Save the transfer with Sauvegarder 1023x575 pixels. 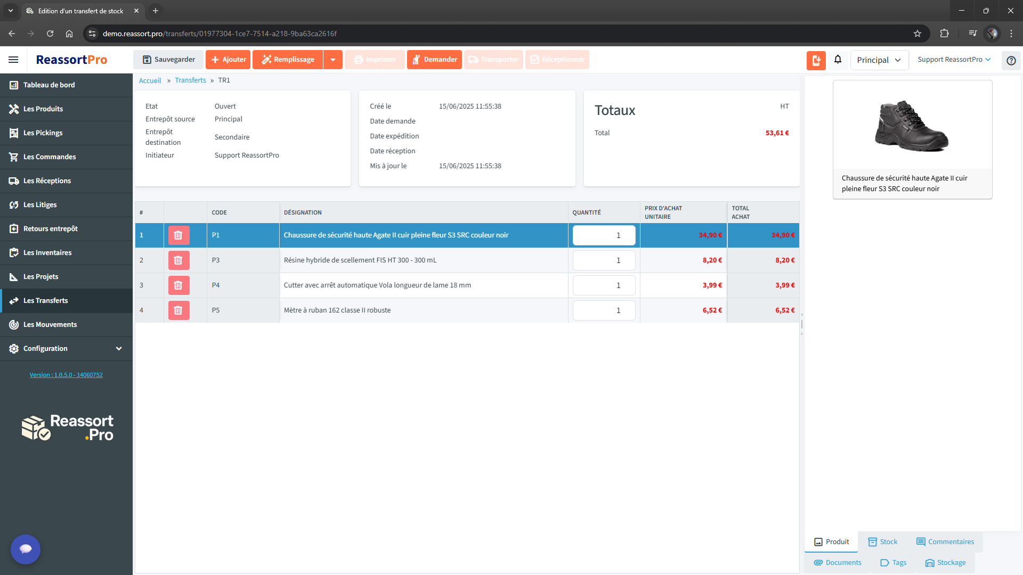pyautogui.click(x=168, y=60)
